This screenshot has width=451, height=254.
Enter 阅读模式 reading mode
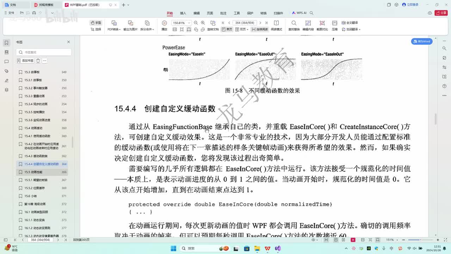(x=276, y=26)
